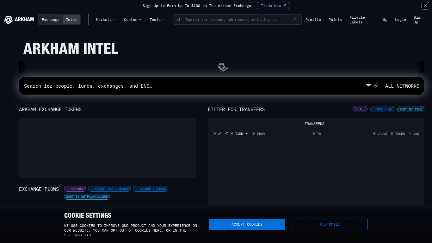Open the Custom dropdown menu

click(133, 20)
